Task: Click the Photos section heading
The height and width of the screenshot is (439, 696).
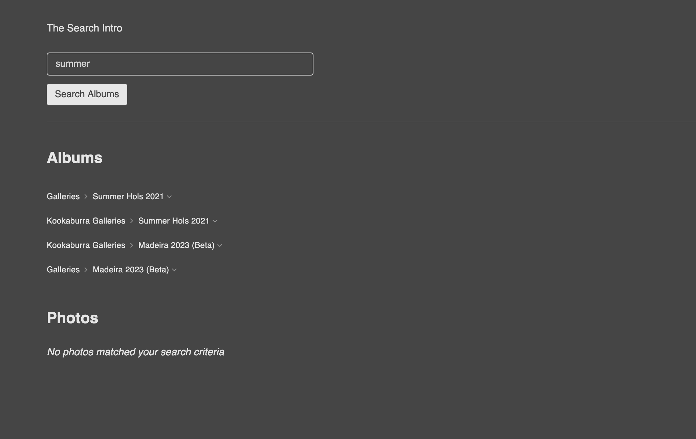Action: tap(72, 318)
